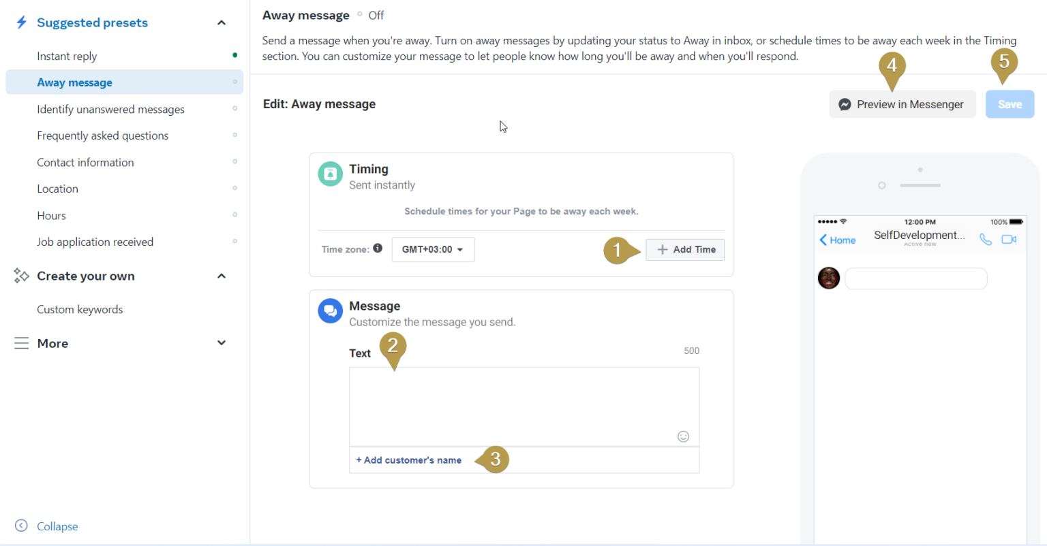Click the Collapse sidebar link
1047x546 pixels.
pyautogui.click(x=57, y=526)
